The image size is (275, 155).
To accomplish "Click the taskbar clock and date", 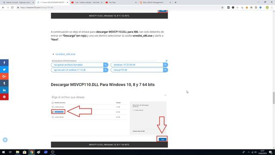I will (263, 152).
